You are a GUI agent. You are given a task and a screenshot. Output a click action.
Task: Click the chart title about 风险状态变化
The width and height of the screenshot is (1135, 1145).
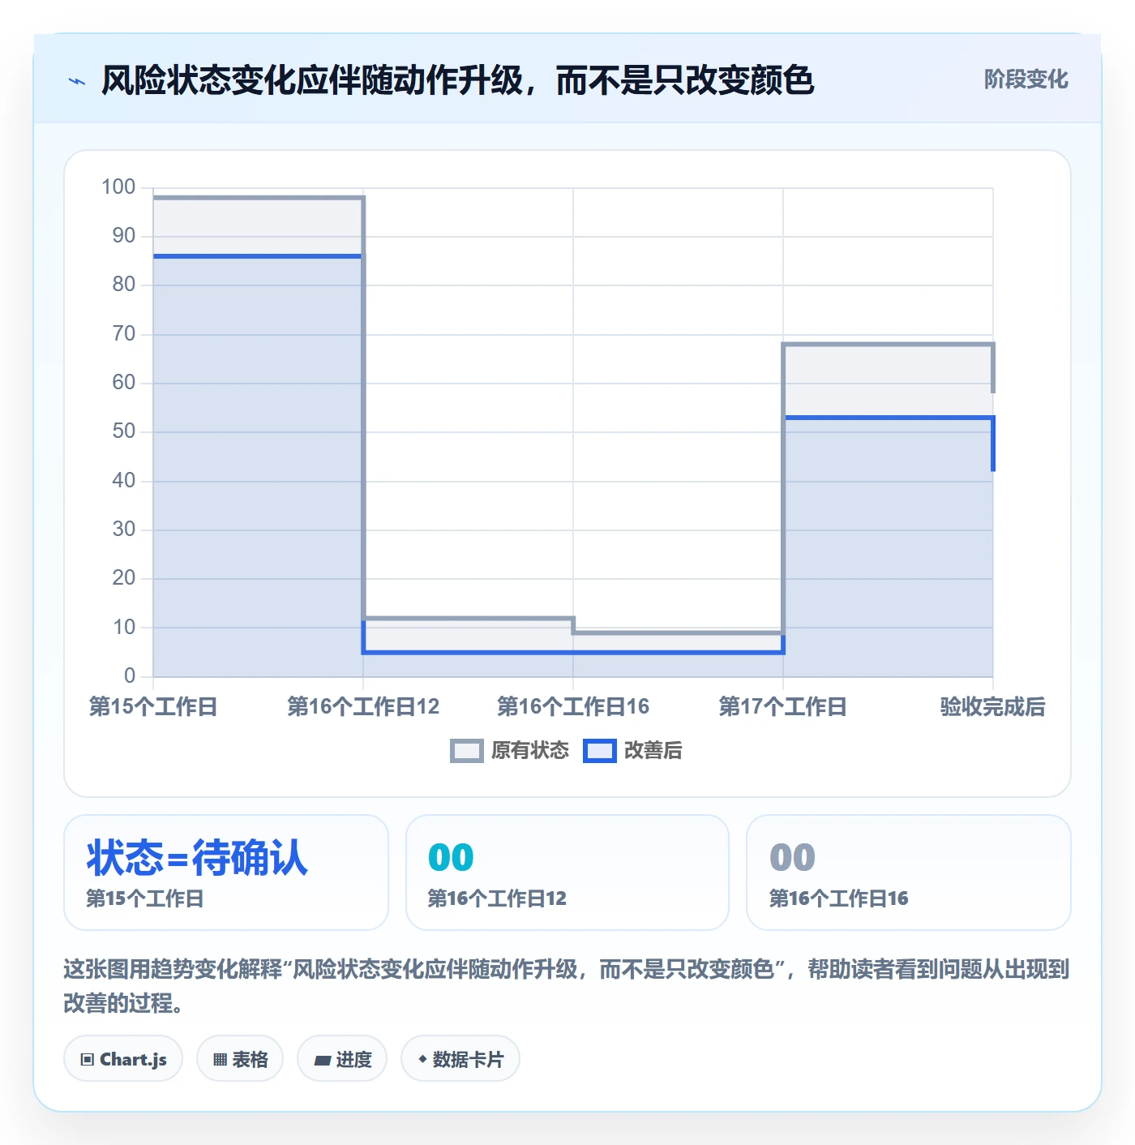457,80
